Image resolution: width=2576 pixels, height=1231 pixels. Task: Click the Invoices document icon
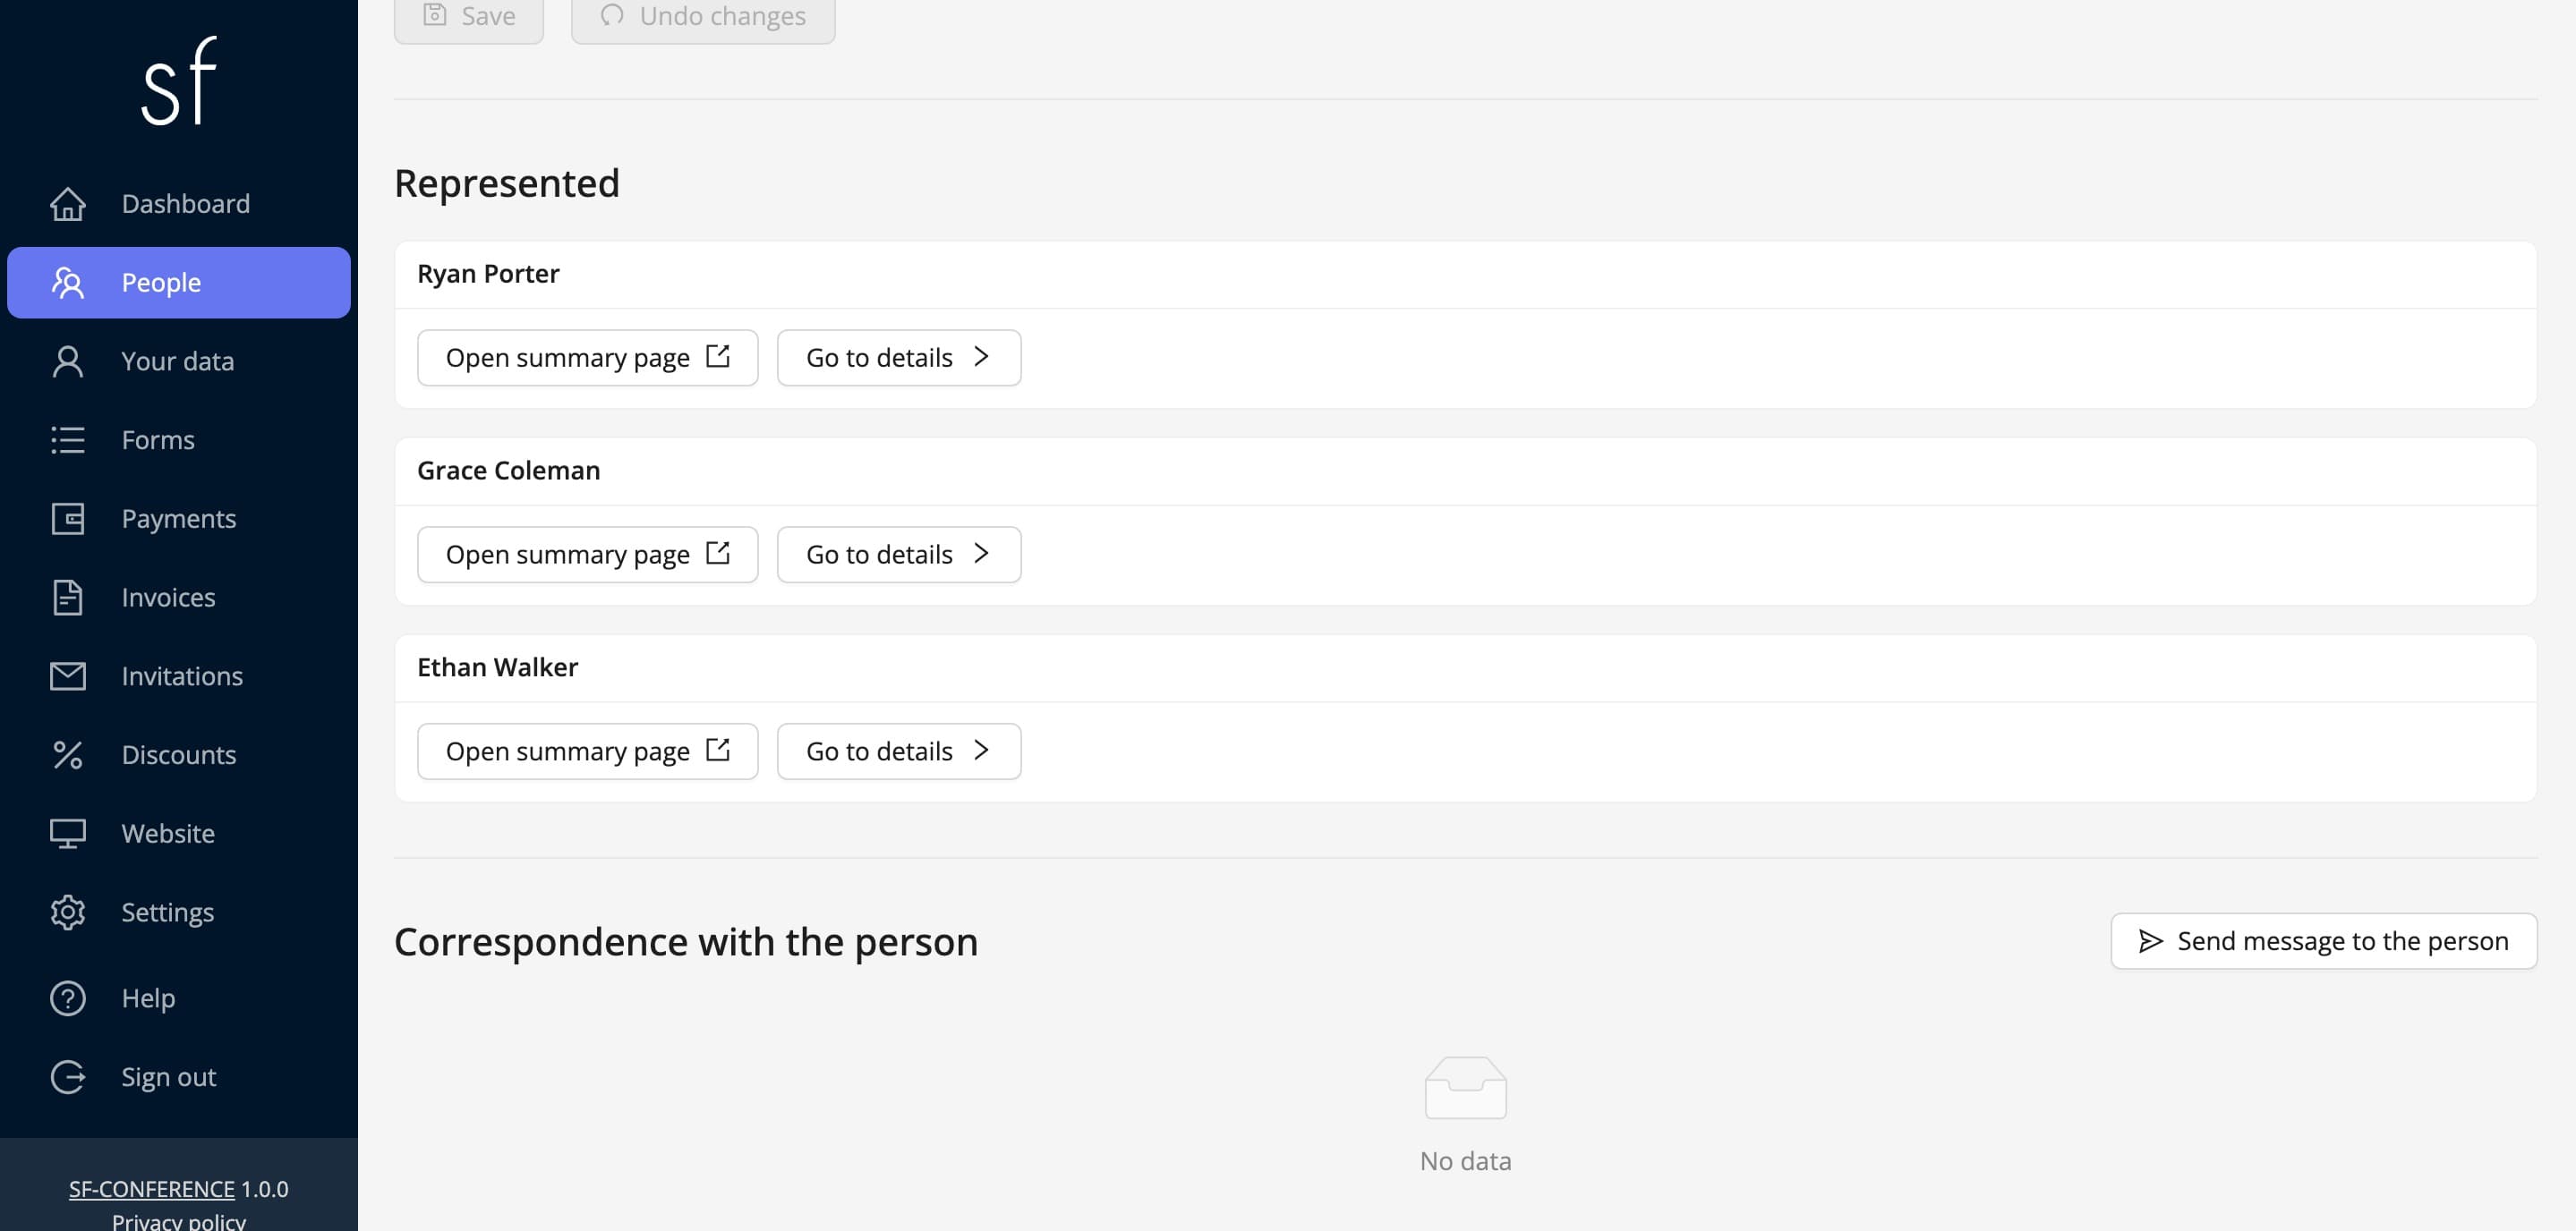(x=68, y=598)
